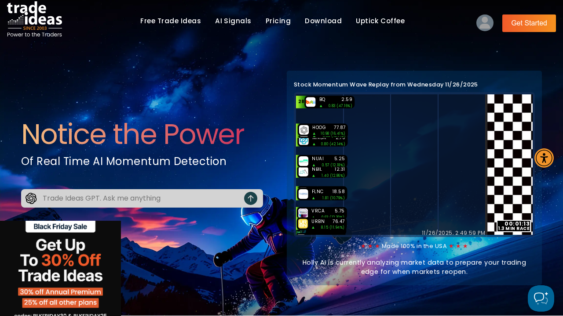Submit query with the arrow button
Viewport: 563px width, 316px height.
click(x=251, y=198)
